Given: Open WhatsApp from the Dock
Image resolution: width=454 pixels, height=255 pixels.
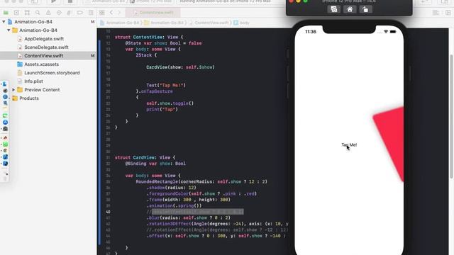Looking at the screenshot, I should coord(5,144).
